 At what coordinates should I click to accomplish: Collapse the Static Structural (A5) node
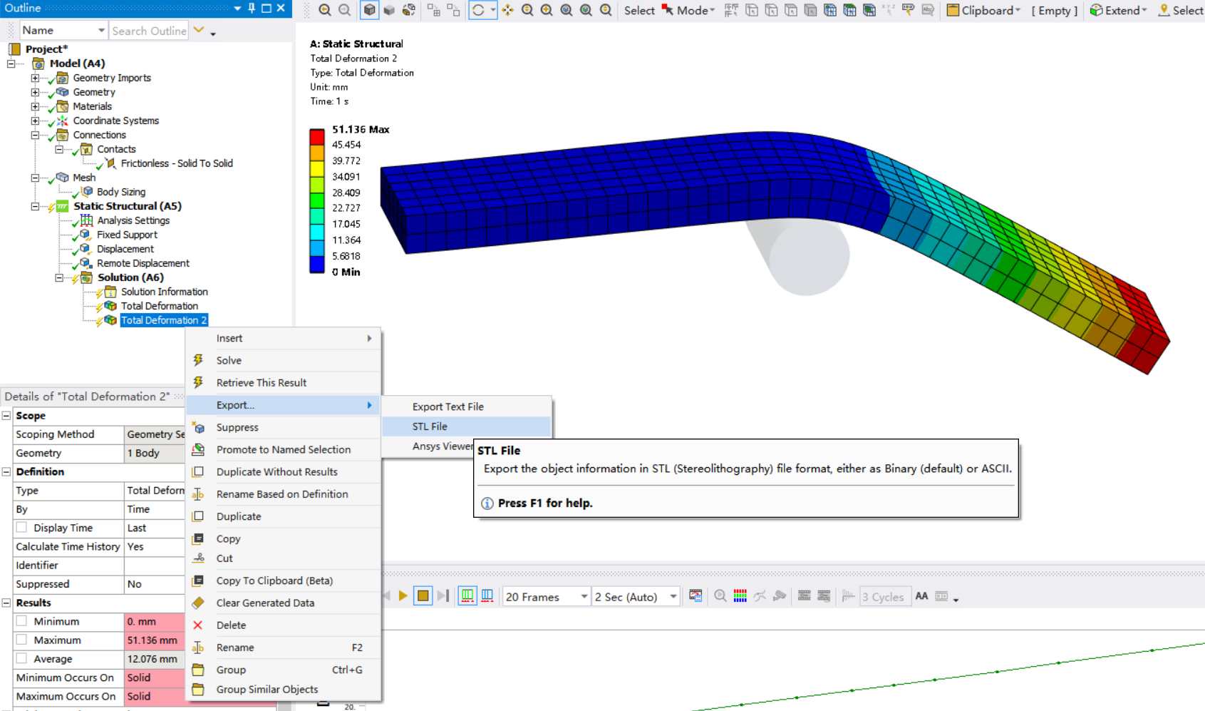click(35, 206)
